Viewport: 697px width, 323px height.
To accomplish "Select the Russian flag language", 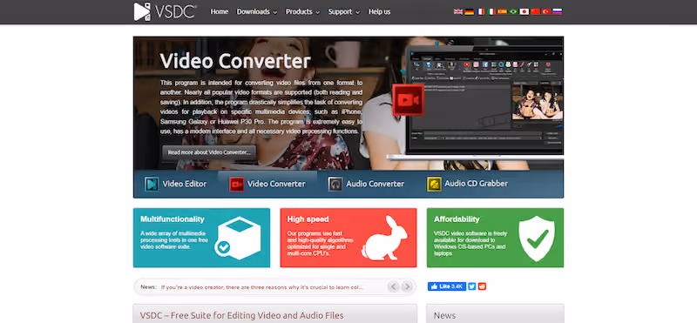I will (558, 11).
